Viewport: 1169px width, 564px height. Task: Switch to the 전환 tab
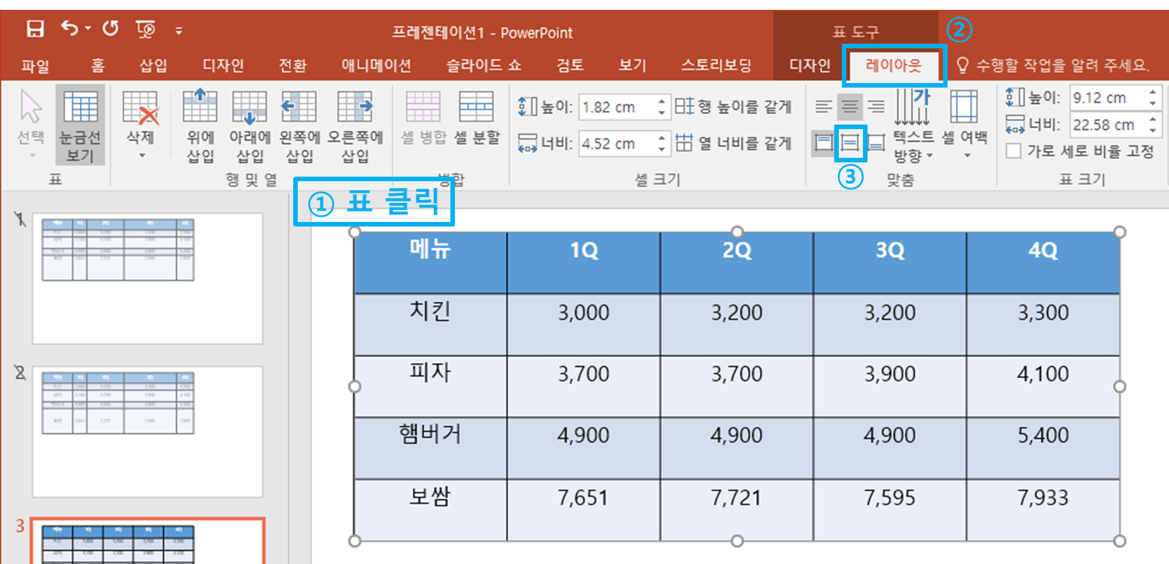click(x=292, y=66)
